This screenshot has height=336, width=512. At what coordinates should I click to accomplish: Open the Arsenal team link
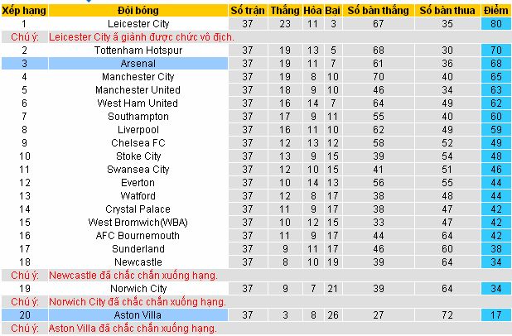[138, 64]
